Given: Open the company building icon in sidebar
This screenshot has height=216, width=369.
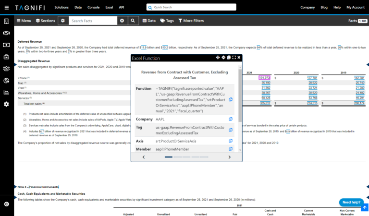Looking at the screenshot, I should (x=6, y=21).
